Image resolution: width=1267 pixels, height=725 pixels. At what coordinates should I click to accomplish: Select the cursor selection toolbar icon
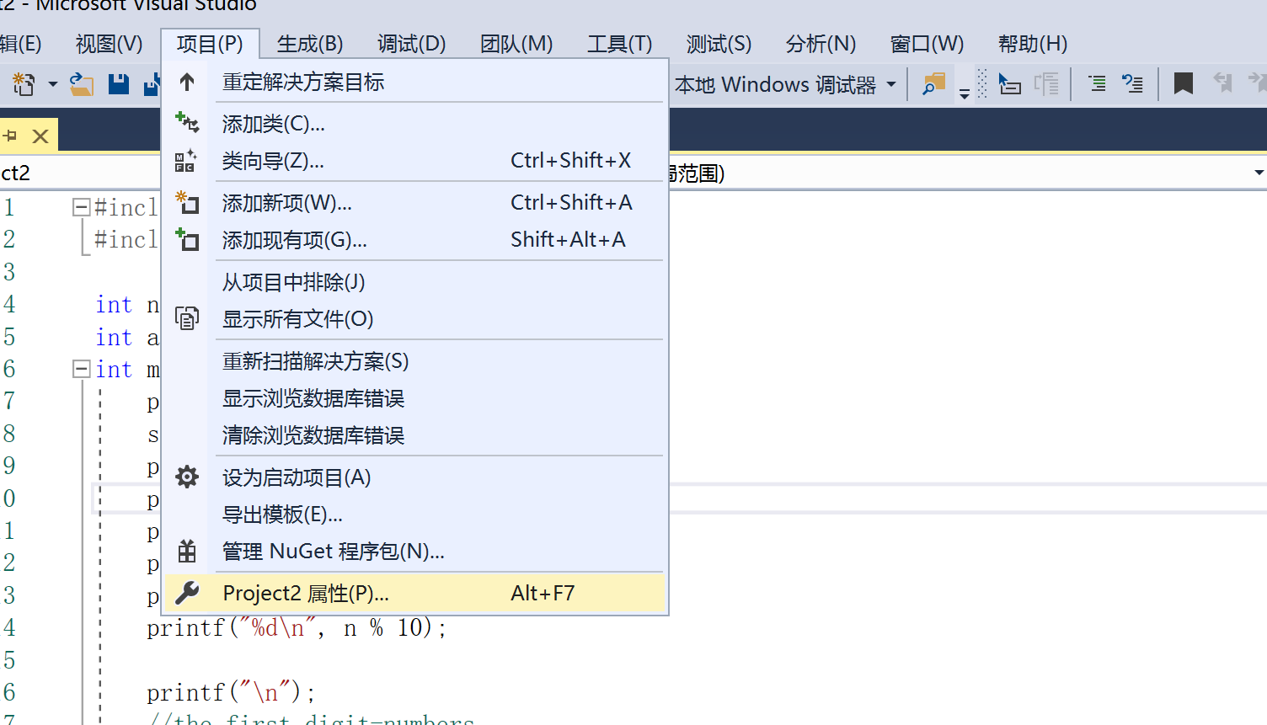1009,84
